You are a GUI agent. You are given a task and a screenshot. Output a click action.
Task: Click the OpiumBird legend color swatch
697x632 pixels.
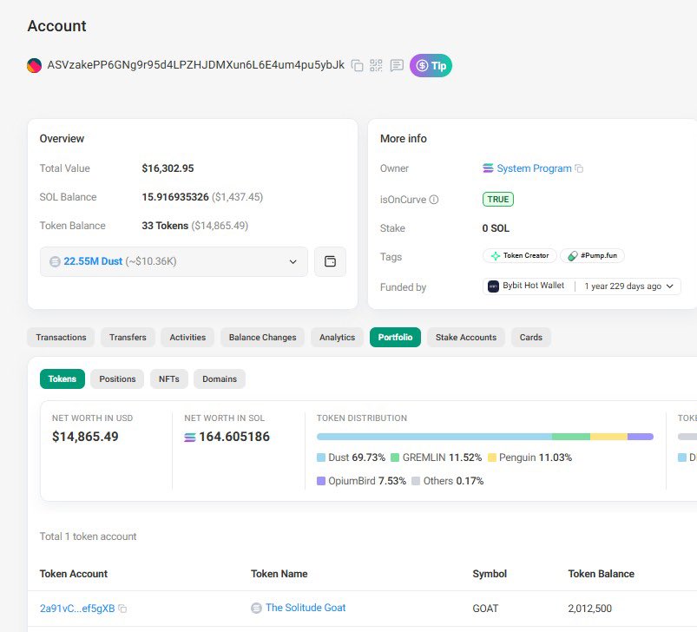(321, 481)
